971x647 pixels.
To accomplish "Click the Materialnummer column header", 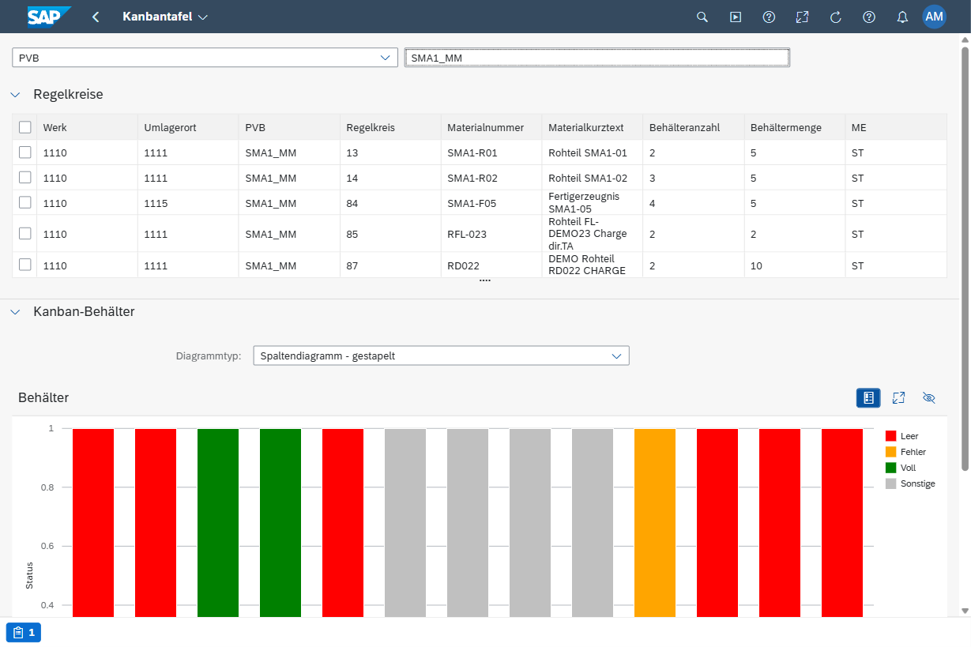I will click(x=491, y=127).
